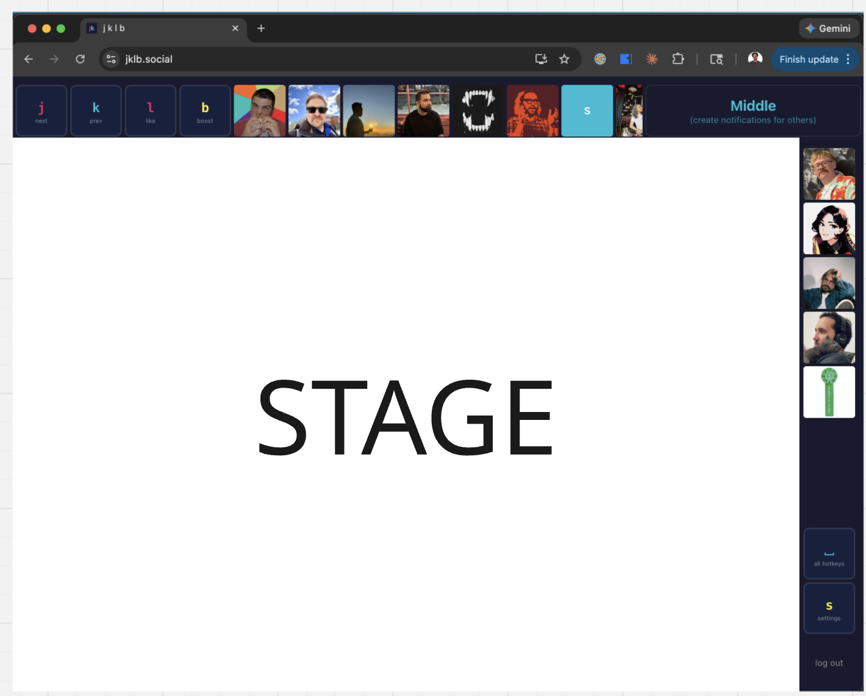Click the log out link
Image resolution: width=866 pixels, height=696 pixels.
coord(829,663)
